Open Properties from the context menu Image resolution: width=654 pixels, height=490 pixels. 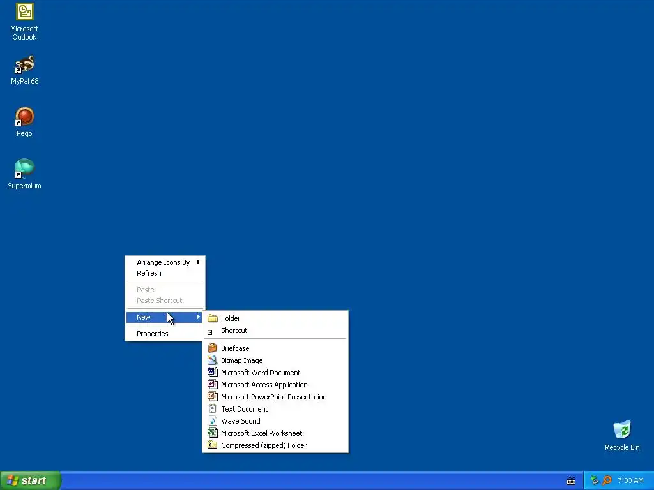[165, 334]
